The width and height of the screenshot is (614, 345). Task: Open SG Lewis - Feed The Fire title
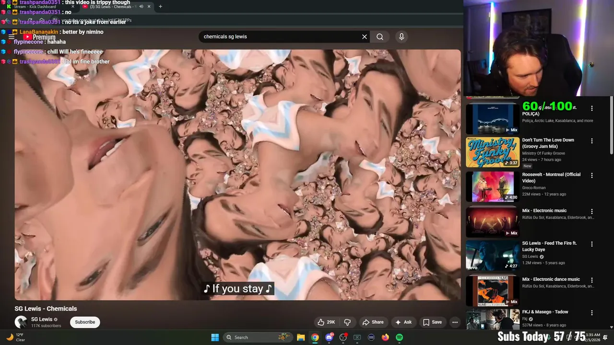549,246
